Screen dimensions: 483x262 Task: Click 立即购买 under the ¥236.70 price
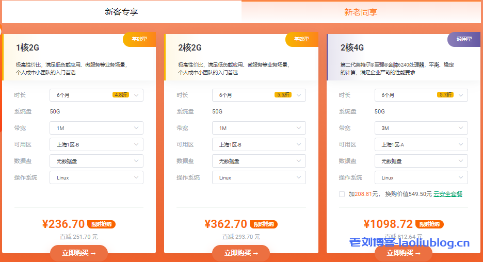[79, 253]
